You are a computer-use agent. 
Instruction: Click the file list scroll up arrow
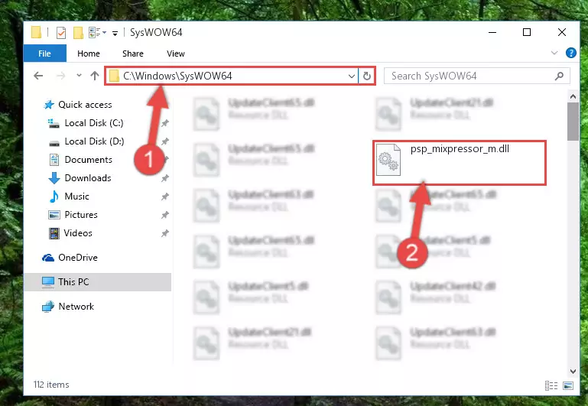pyautogui.click(x=573, y=96)
